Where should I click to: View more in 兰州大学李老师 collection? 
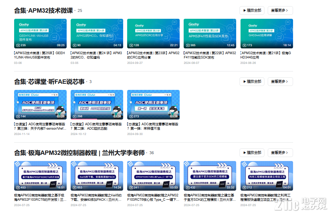pyautogui.click(x=280, y=153)
